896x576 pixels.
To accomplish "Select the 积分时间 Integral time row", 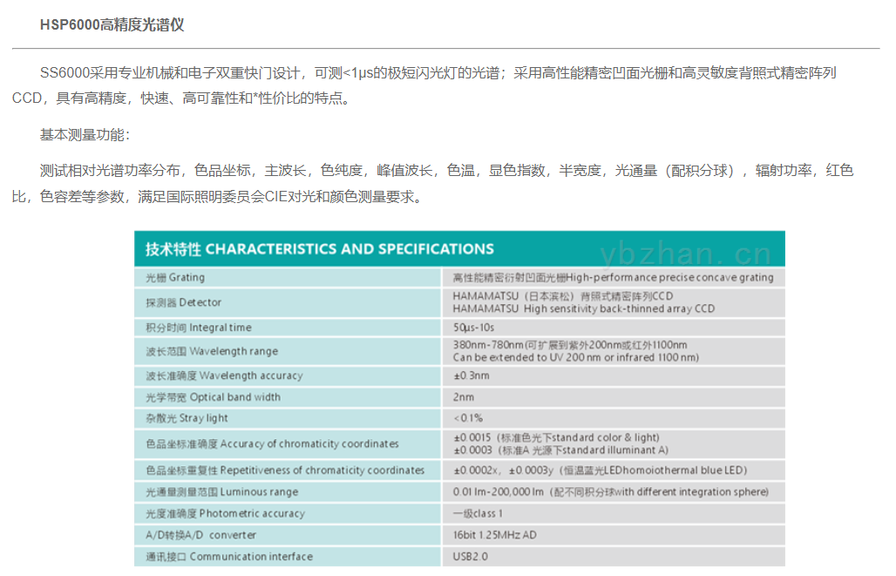I will [198, 328].
